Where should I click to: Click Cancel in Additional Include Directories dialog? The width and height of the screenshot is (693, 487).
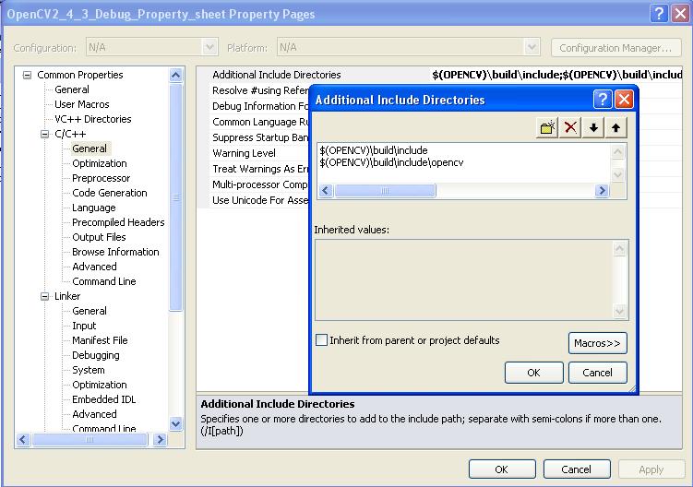click(598, 373)
